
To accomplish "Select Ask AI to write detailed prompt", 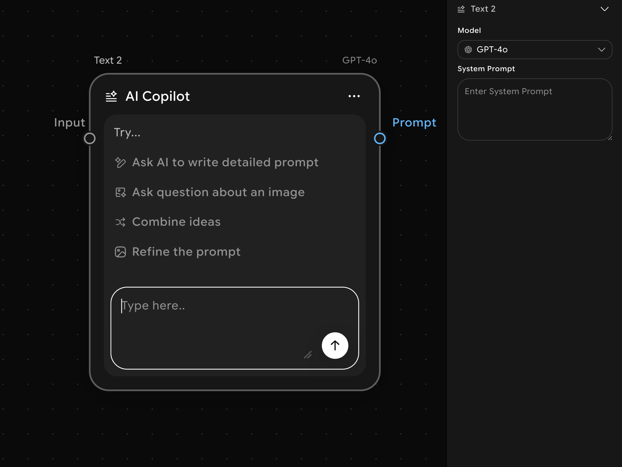I will 225,162.
